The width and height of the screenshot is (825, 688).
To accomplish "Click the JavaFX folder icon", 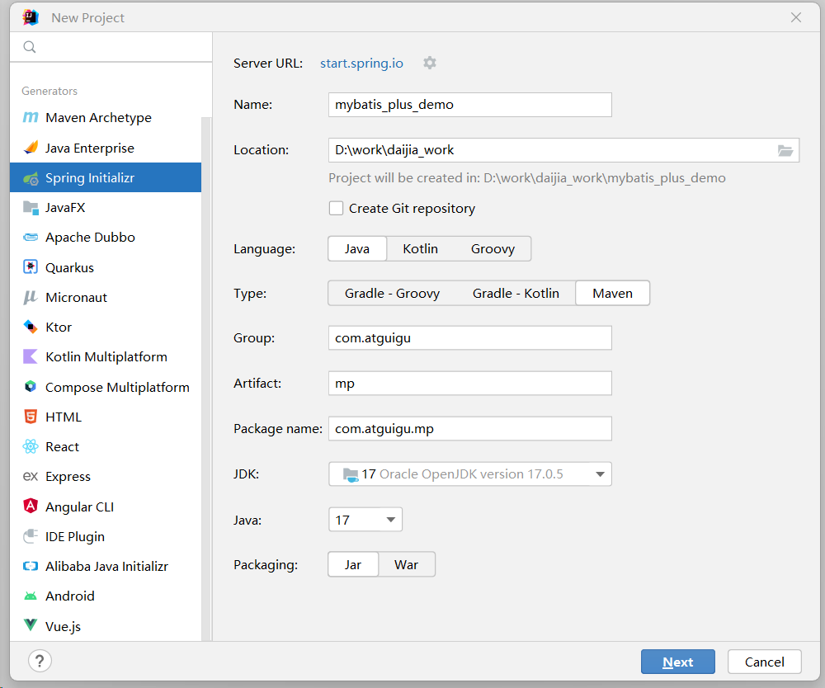I will click(x=31, y=208).
